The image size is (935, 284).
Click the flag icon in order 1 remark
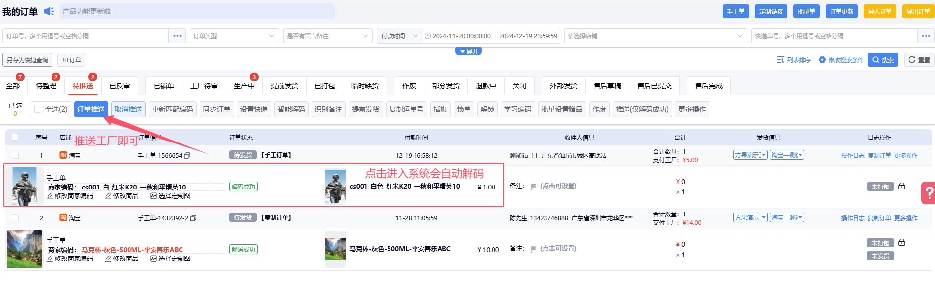[x=533, y=187]
